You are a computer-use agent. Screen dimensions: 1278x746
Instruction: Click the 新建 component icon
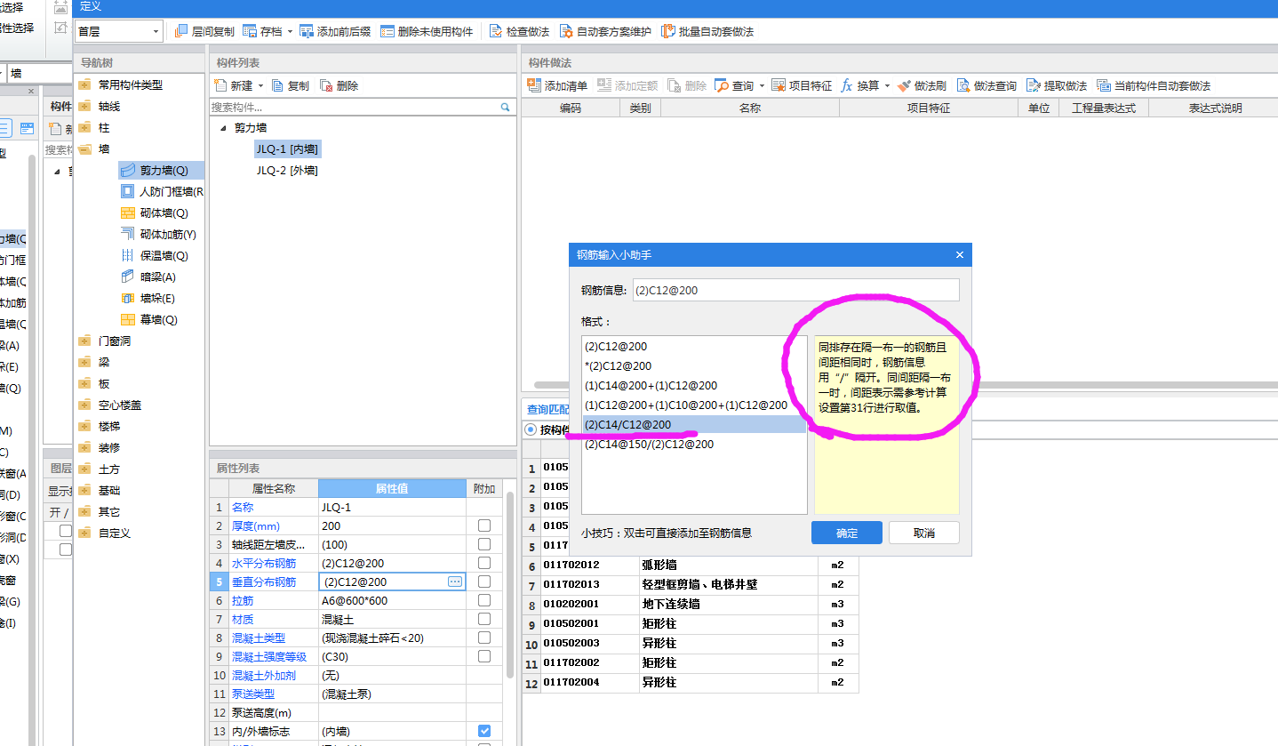tap(220, 85)
